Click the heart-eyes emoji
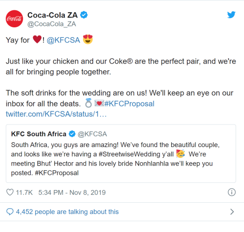 [88, 40]
